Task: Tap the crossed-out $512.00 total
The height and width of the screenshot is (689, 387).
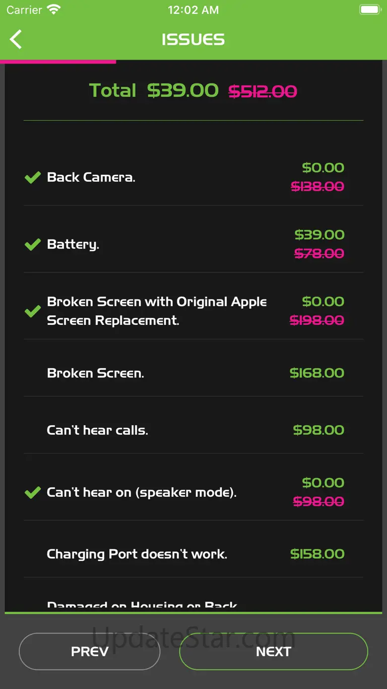Action: click(x=262, y=91)
